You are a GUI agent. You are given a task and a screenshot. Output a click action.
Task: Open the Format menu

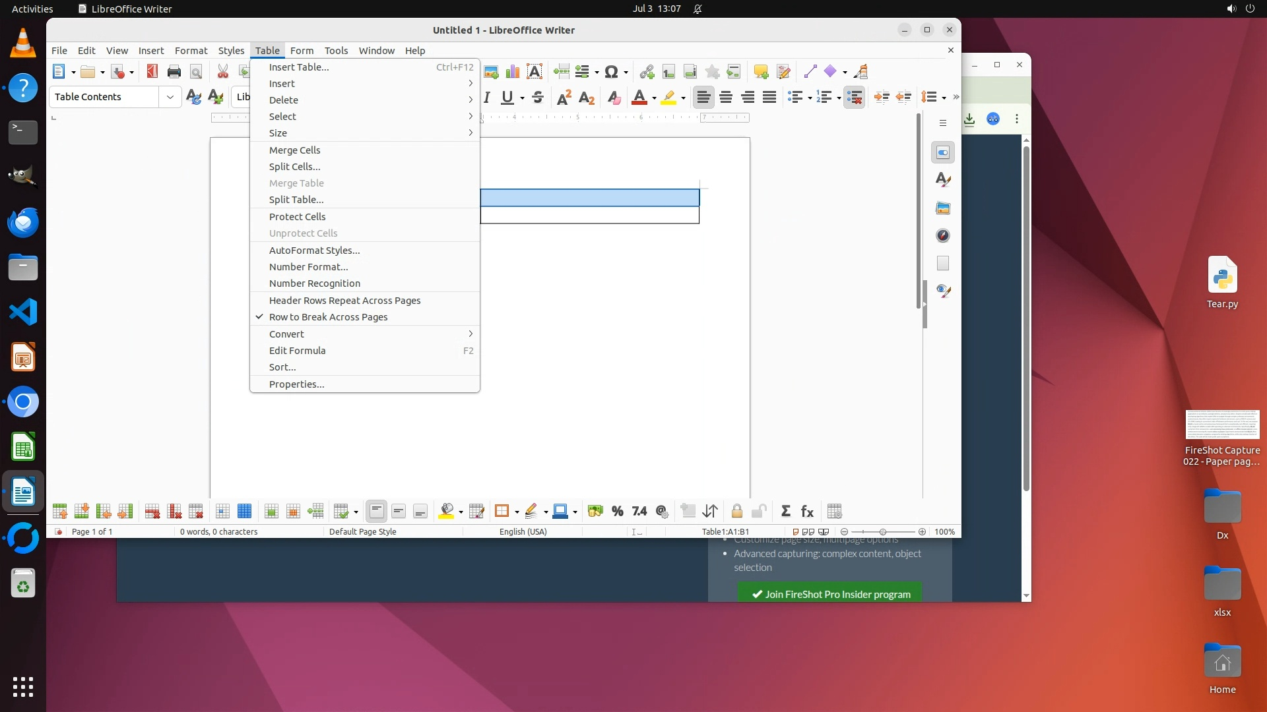tap(191, 51)
